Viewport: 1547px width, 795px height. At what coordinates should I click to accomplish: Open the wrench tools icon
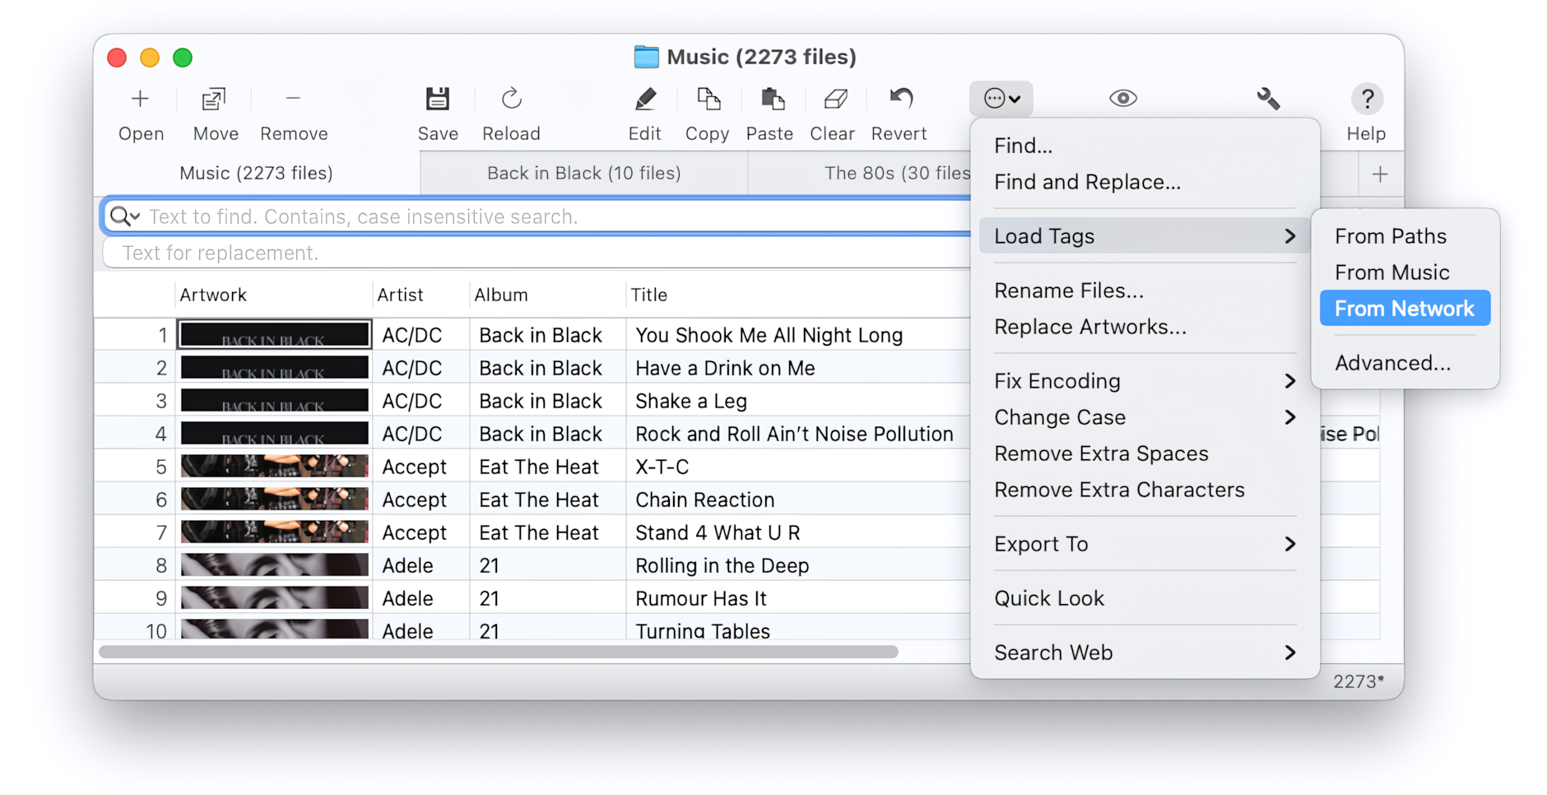click(1268, 99)
